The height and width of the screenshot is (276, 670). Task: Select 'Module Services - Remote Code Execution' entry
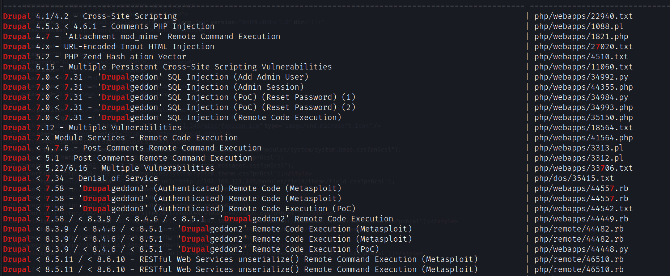pyautogui.click(x=146, y=138)
